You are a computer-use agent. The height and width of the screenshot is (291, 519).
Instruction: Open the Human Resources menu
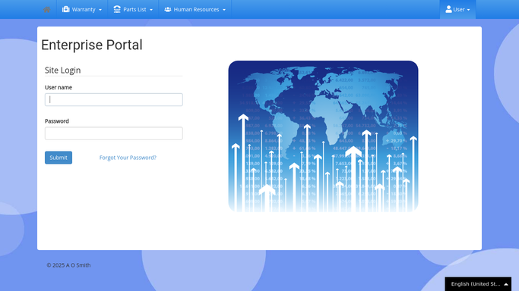coord(195,9)
